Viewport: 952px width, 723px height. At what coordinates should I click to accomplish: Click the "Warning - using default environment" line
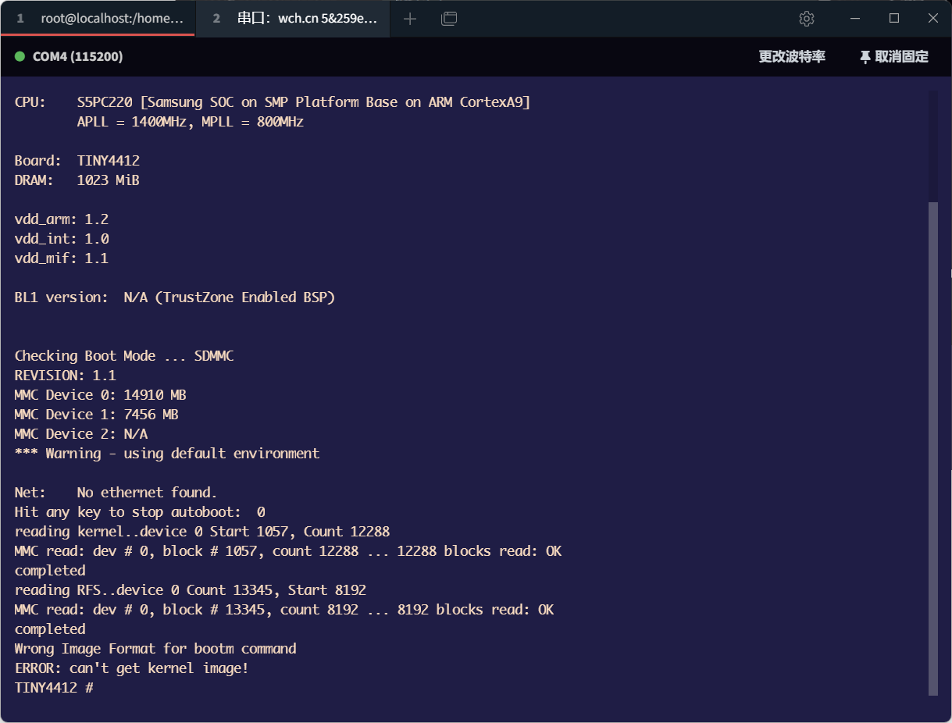[x=166, y=453]
